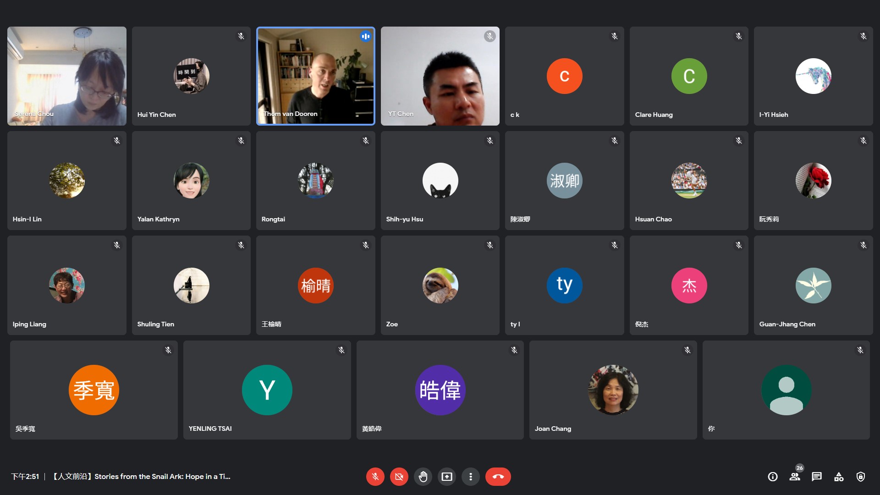Click Joan Chang's photo avatar
The width and height of the screenshot is (880, 495).
tap(613, 390)
